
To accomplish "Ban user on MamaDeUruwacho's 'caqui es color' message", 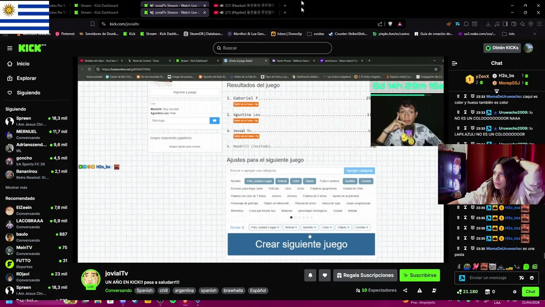I will coord(473,97).
